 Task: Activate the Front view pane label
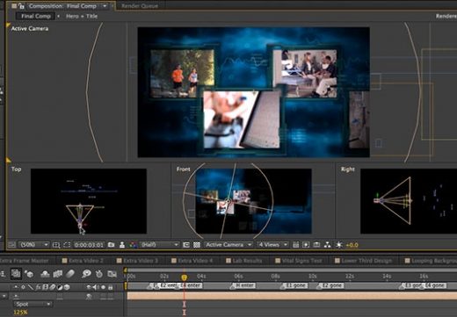183,169
